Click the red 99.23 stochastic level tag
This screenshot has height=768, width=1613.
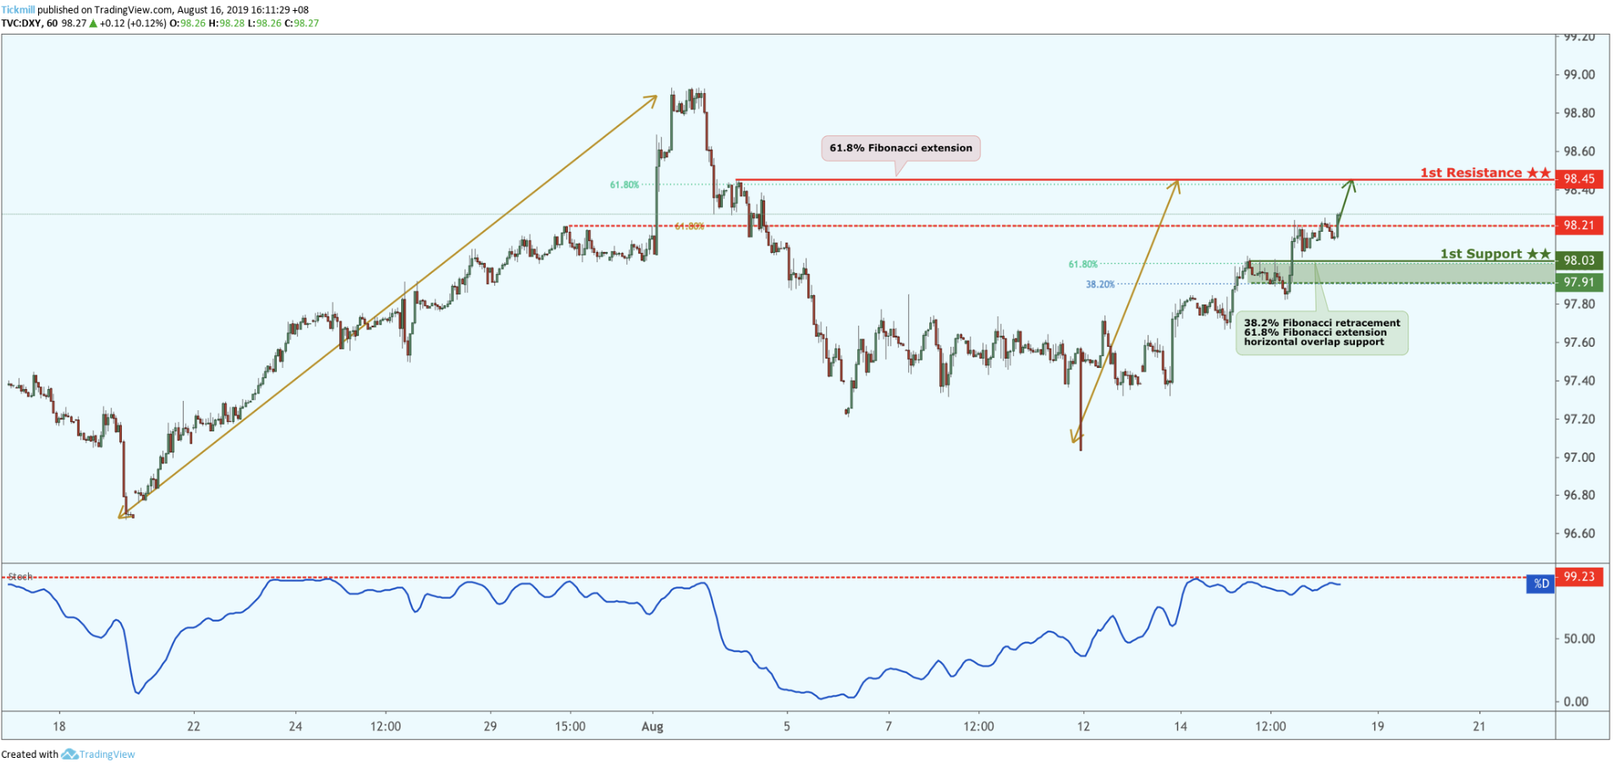coord(1578,577)
